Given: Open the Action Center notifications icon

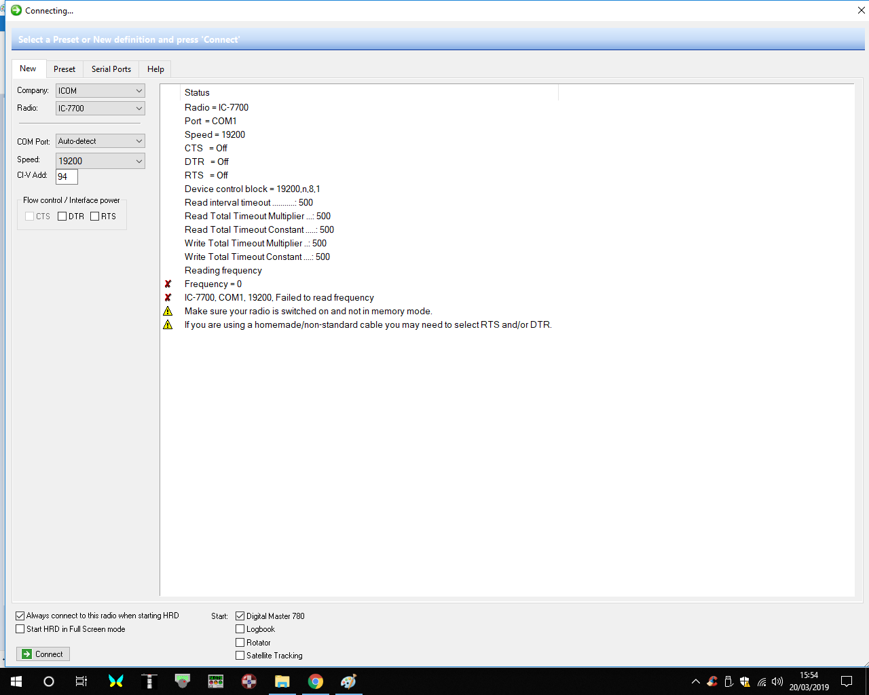Looking at the screenshot, I should (x=847, y=681).
